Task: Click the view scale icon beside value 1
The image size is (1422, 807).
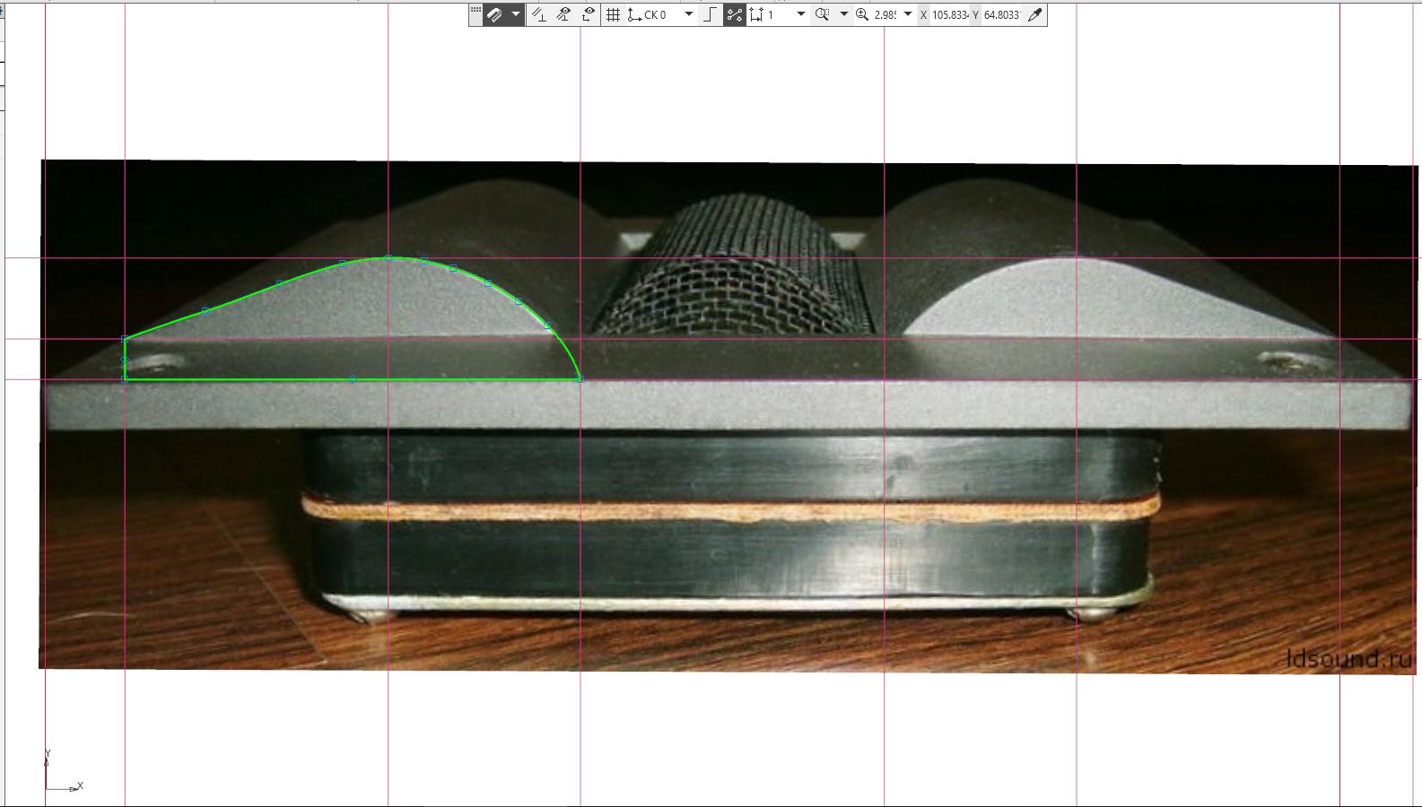Action: [756, 14]
